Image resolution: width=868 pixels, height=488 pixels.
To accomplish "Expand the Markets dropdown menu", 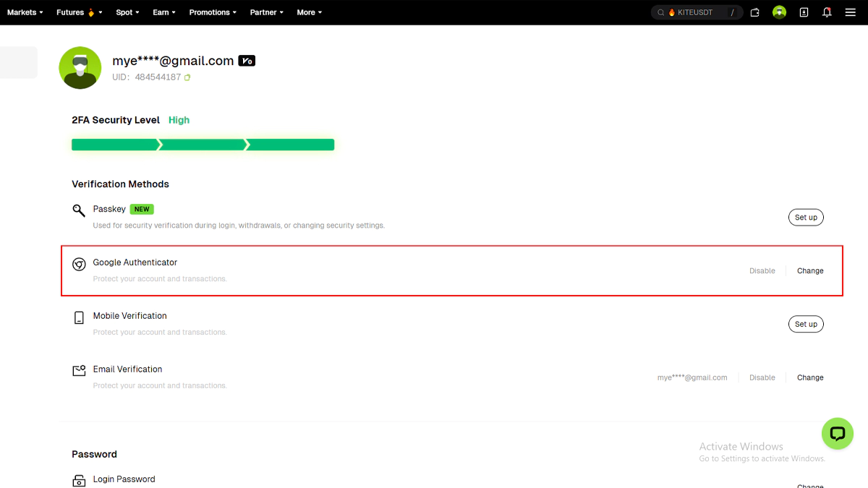I will click(x=25, y=12).
